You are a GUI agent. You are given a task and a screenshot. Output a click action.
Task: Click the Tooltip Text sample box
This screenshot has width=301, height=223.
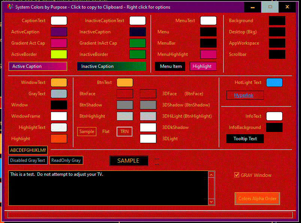(245, 139)
